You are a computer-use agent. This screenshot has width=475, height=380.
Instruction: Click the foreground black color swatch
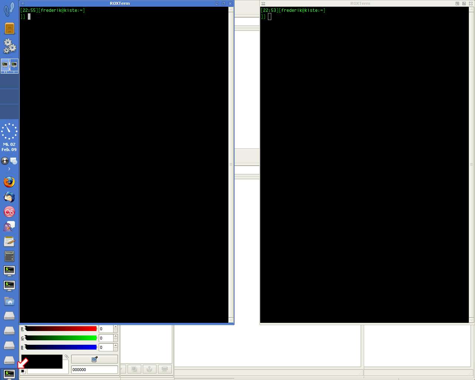point(42,361)
